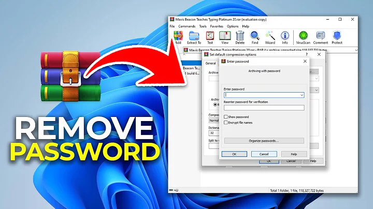Select the Beacon Te... file row
This screenshot has height=209, width=373.
tap(191, 68)
